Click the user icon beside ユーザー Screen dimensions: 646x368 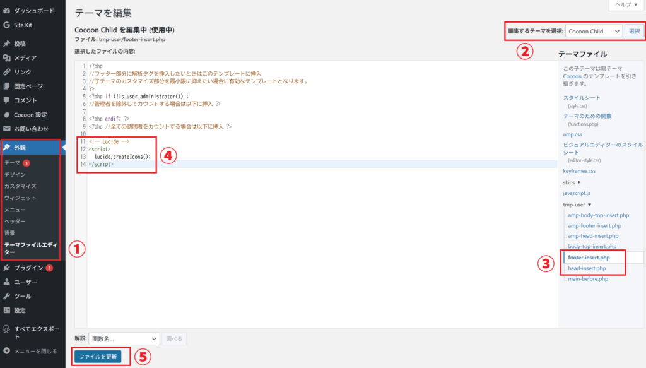point(6,282)
